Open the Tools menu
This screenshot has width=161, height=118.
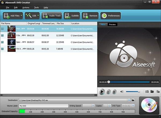pos(36,8)
